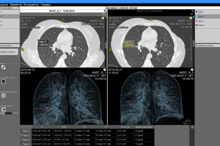
Task: Click yellow round icon on left 3D view
Action: (x=104, y=69)
